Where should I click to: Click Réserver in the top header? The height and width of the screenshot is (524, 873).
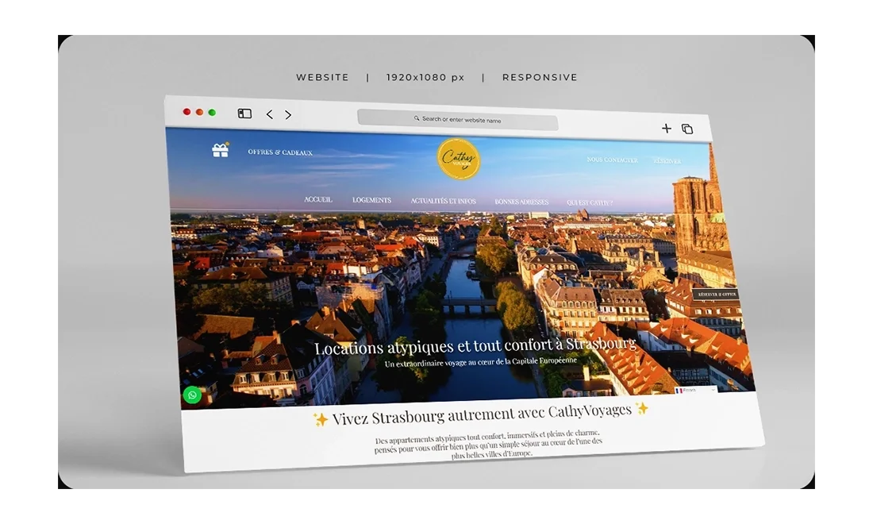pos(667,161)
